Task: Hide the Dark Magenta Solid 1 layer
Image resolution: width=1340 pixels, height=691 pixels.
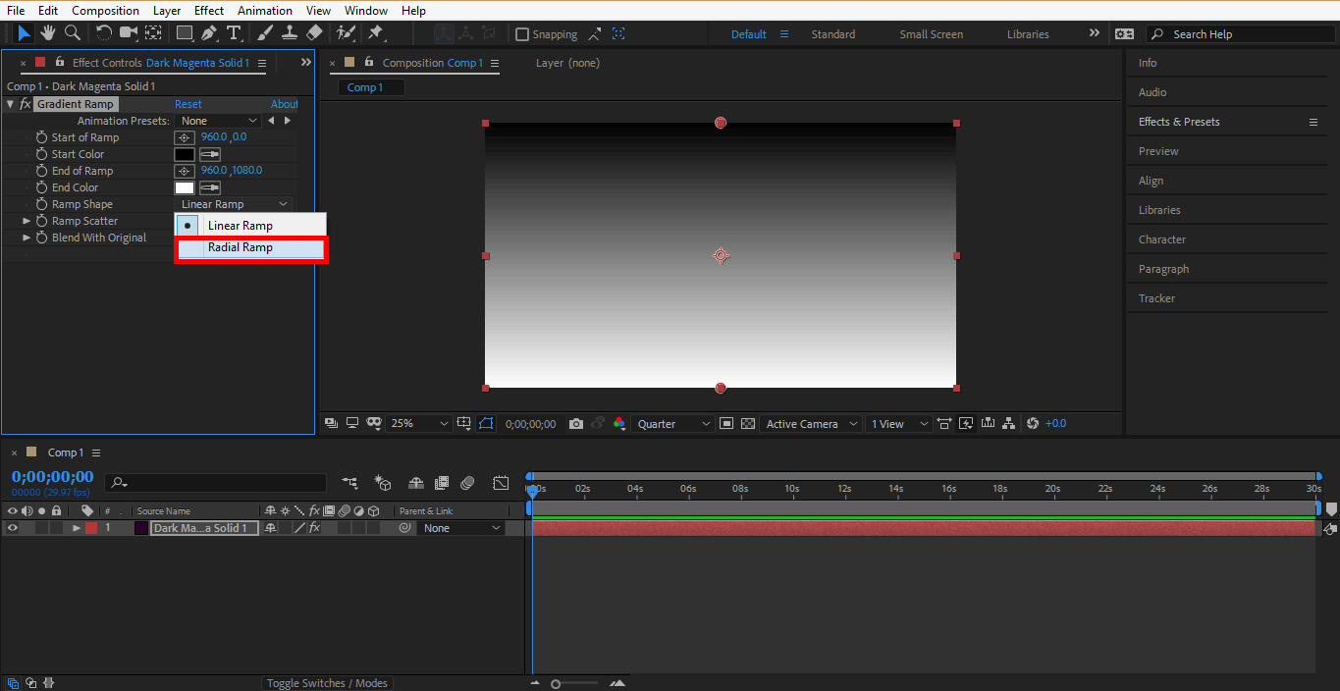Action: tap(13, 528)
